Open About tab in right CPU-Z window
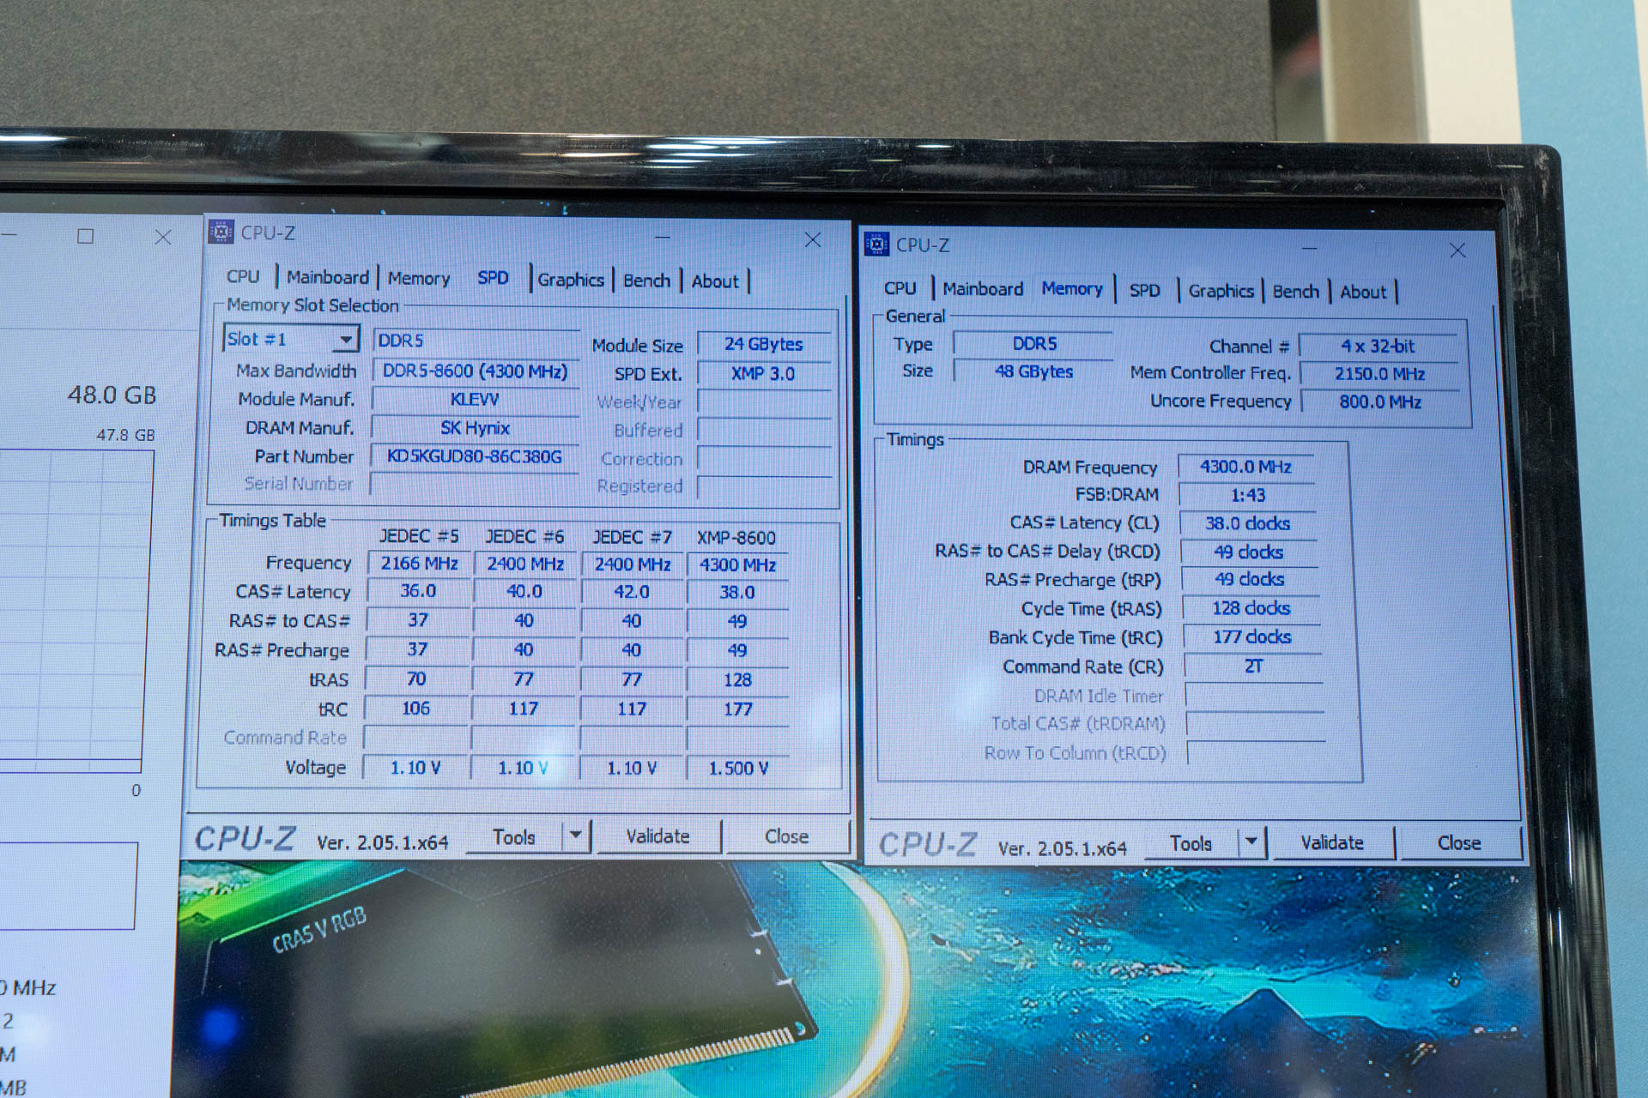The width and height of the screenshot is (1648, 1098). click(1363, 293)
